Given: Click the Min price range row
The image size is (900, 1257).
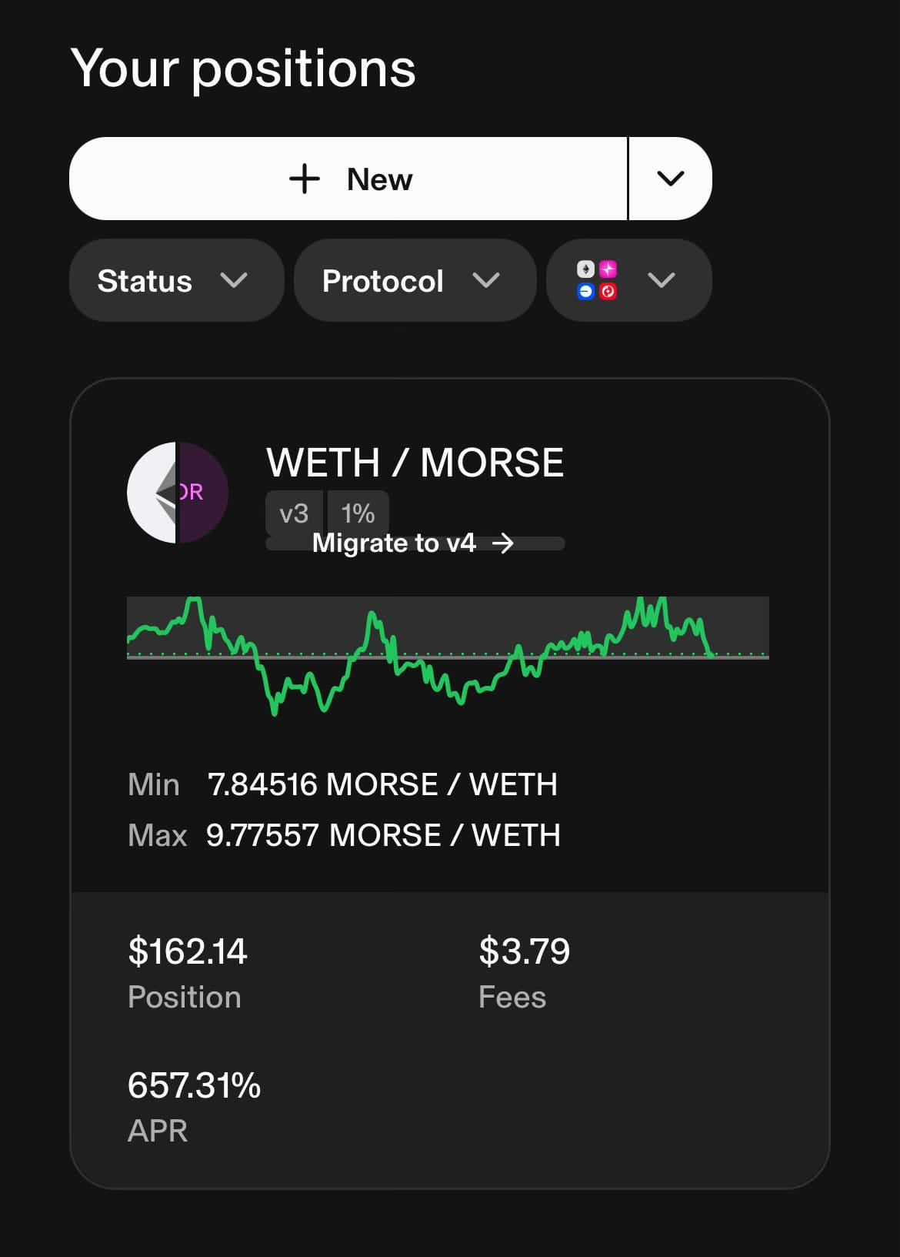Looking at the screenshot, I should point(343,784).
